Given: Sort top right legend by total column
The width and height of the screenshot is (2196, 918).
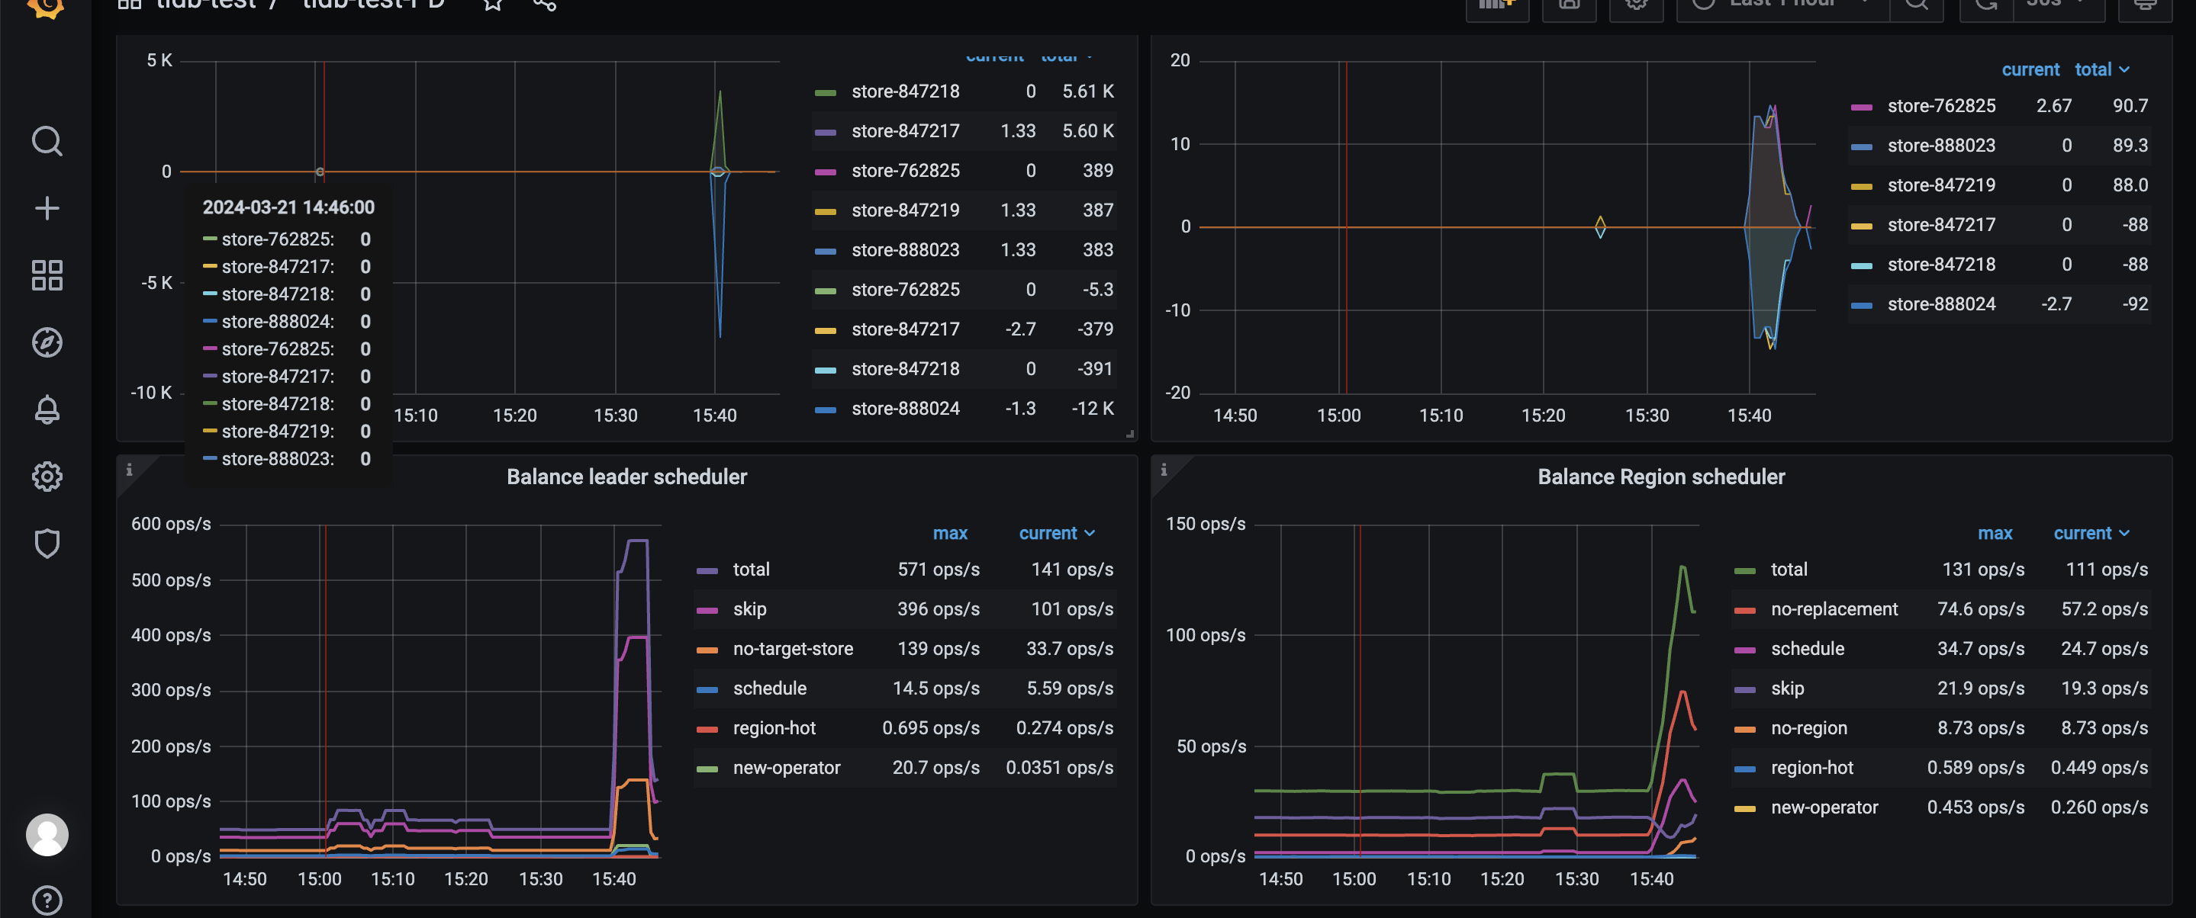Looking at the screenshot, I should click(x=2093, y=70).
